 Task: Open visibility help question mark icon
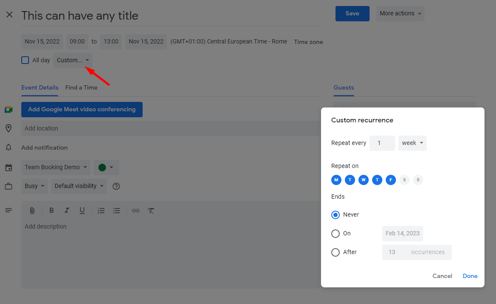[x=116, y=186]
